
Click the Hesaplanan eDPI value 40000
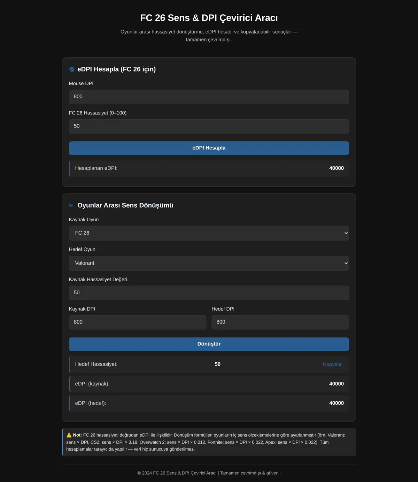(x=336, y=168)
